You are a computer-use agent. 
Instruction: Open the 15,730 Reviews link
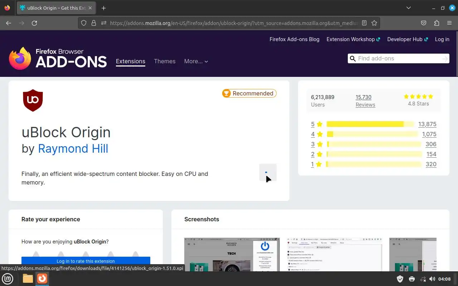coord(365,101)
